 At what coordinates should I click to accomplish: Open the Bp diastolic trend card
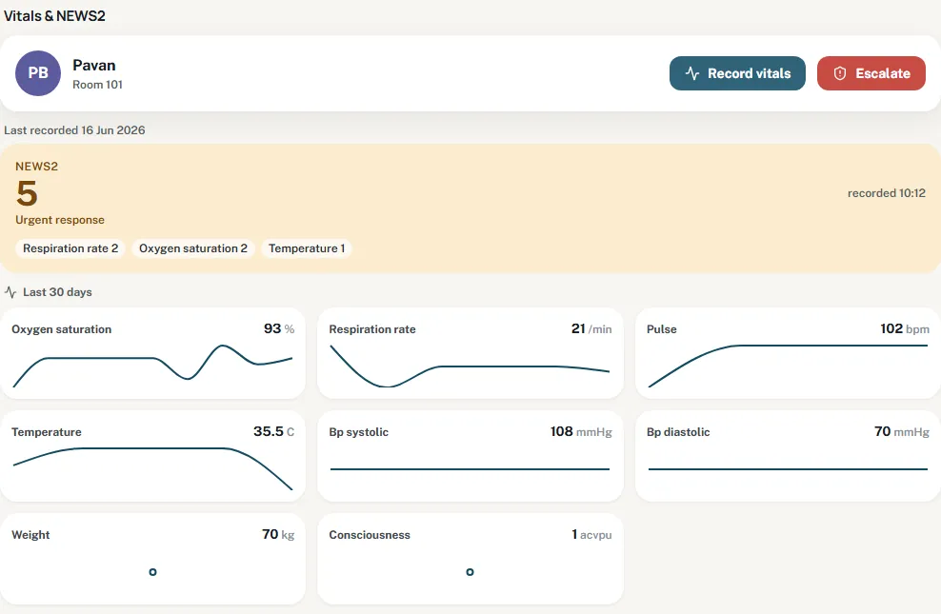(788, 456)
